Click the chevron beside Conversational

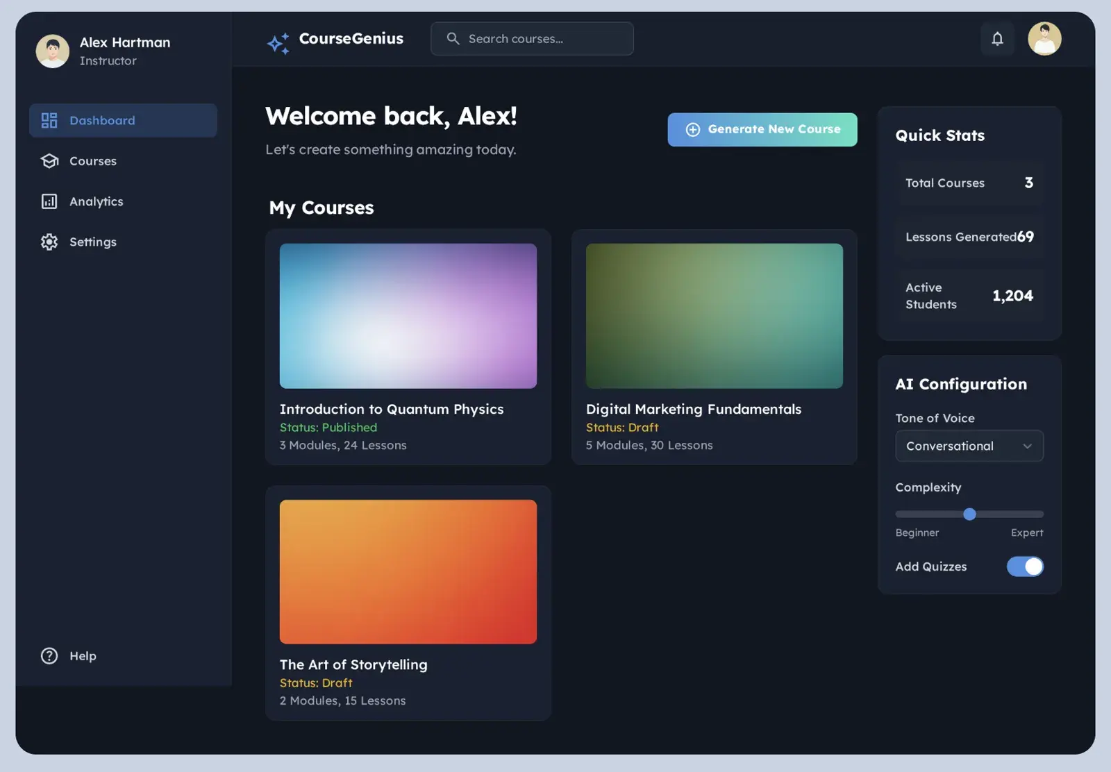[x=1027, y=446]
